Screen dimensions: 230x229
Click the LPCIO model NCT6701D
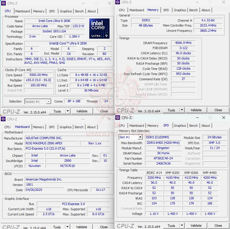pos(68,166)
